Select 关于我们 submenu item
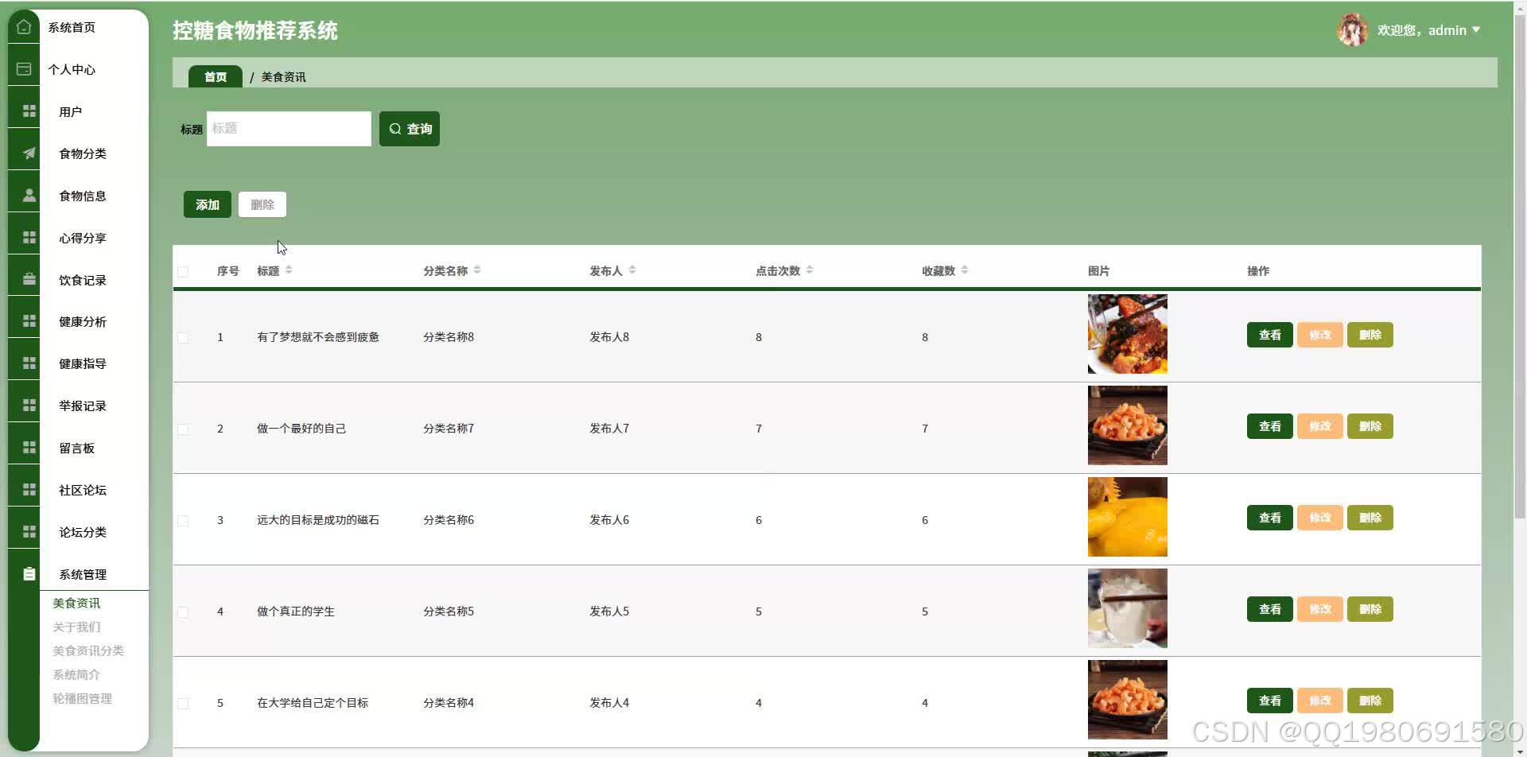The height and width of the screenshot is (757, 1527). click(x=76, y=627)
